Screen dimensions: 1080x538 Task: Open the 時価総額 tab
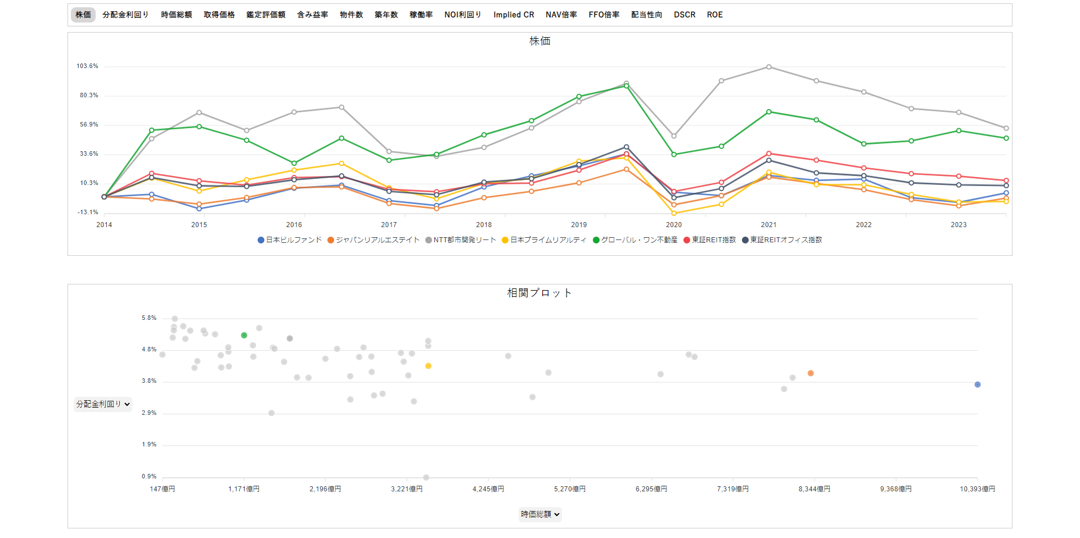177,15
